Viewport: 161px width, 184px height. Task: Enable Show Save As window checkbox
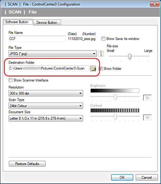[x=103, y=39]
